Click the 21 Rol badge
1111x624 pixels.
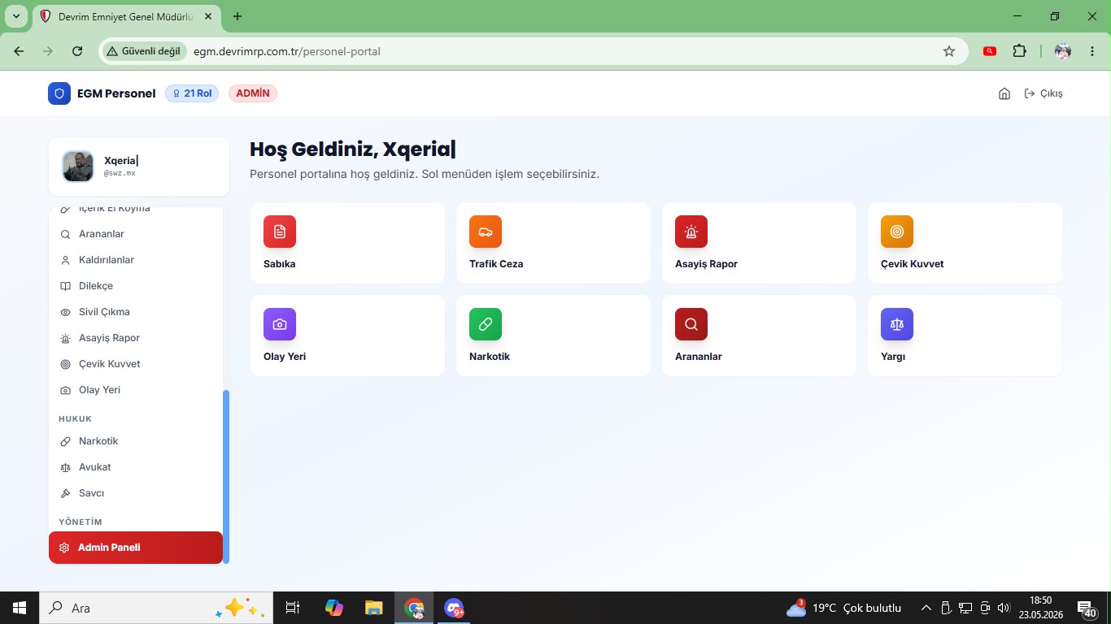click(192, 93)
